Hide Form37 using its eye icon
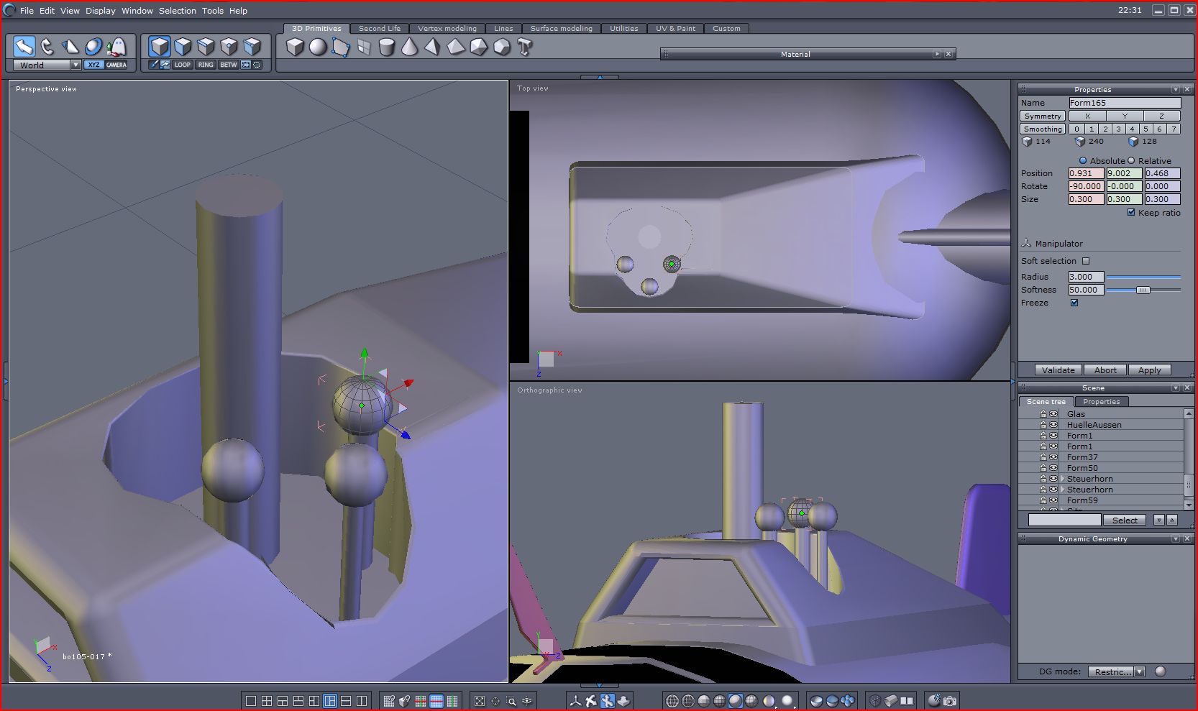 (x=1053, y=457)
